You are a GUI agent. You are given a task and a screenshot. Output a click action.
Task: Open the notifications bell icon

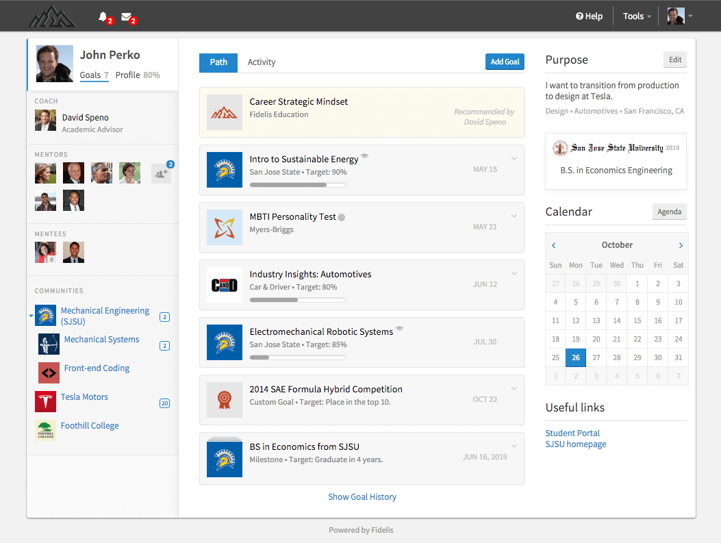[x=103, y=16]
